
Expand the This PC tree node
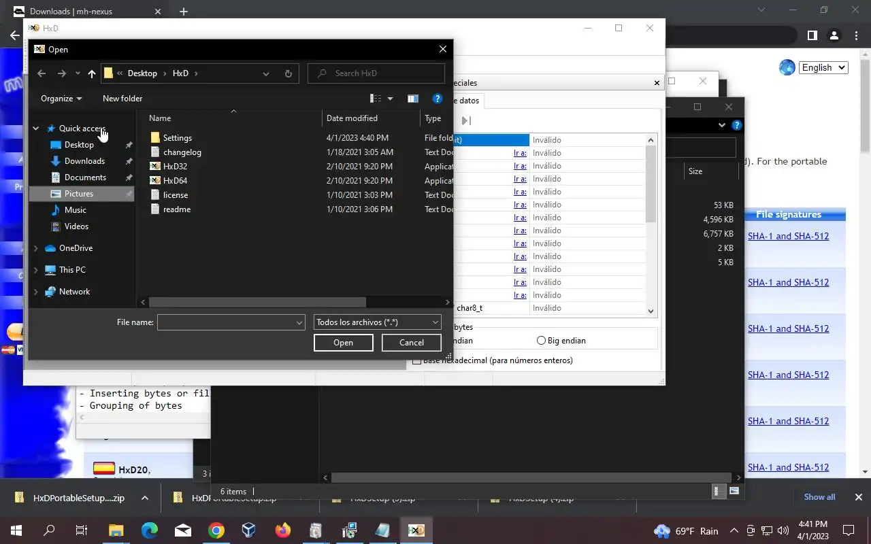point(36,270)
